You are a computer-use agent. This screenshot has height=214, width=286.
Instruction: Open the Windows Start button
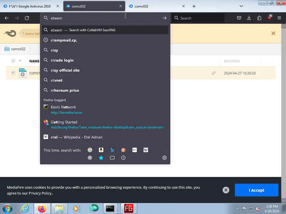(x=8, y=208)
